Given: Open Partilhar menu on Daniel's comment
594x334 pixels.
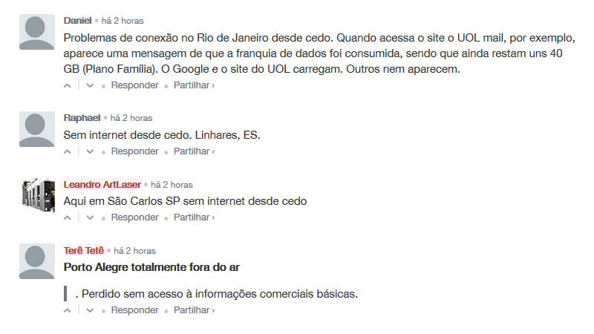Looking at the screenshot, I should pyautogui.click(x=194, y=85).
